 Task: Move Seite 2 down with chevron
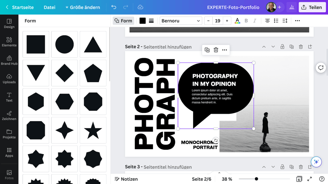pyautogui.click(x=273, y=47)
